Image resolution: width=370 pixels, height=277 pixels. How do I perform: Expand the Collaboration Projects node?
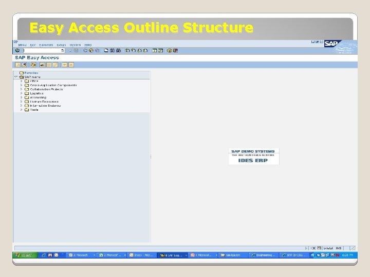tap(21, 89)
